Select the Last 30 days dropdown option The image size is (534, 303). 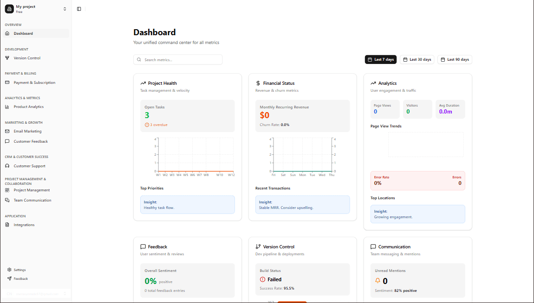click(x=417, y=59)
